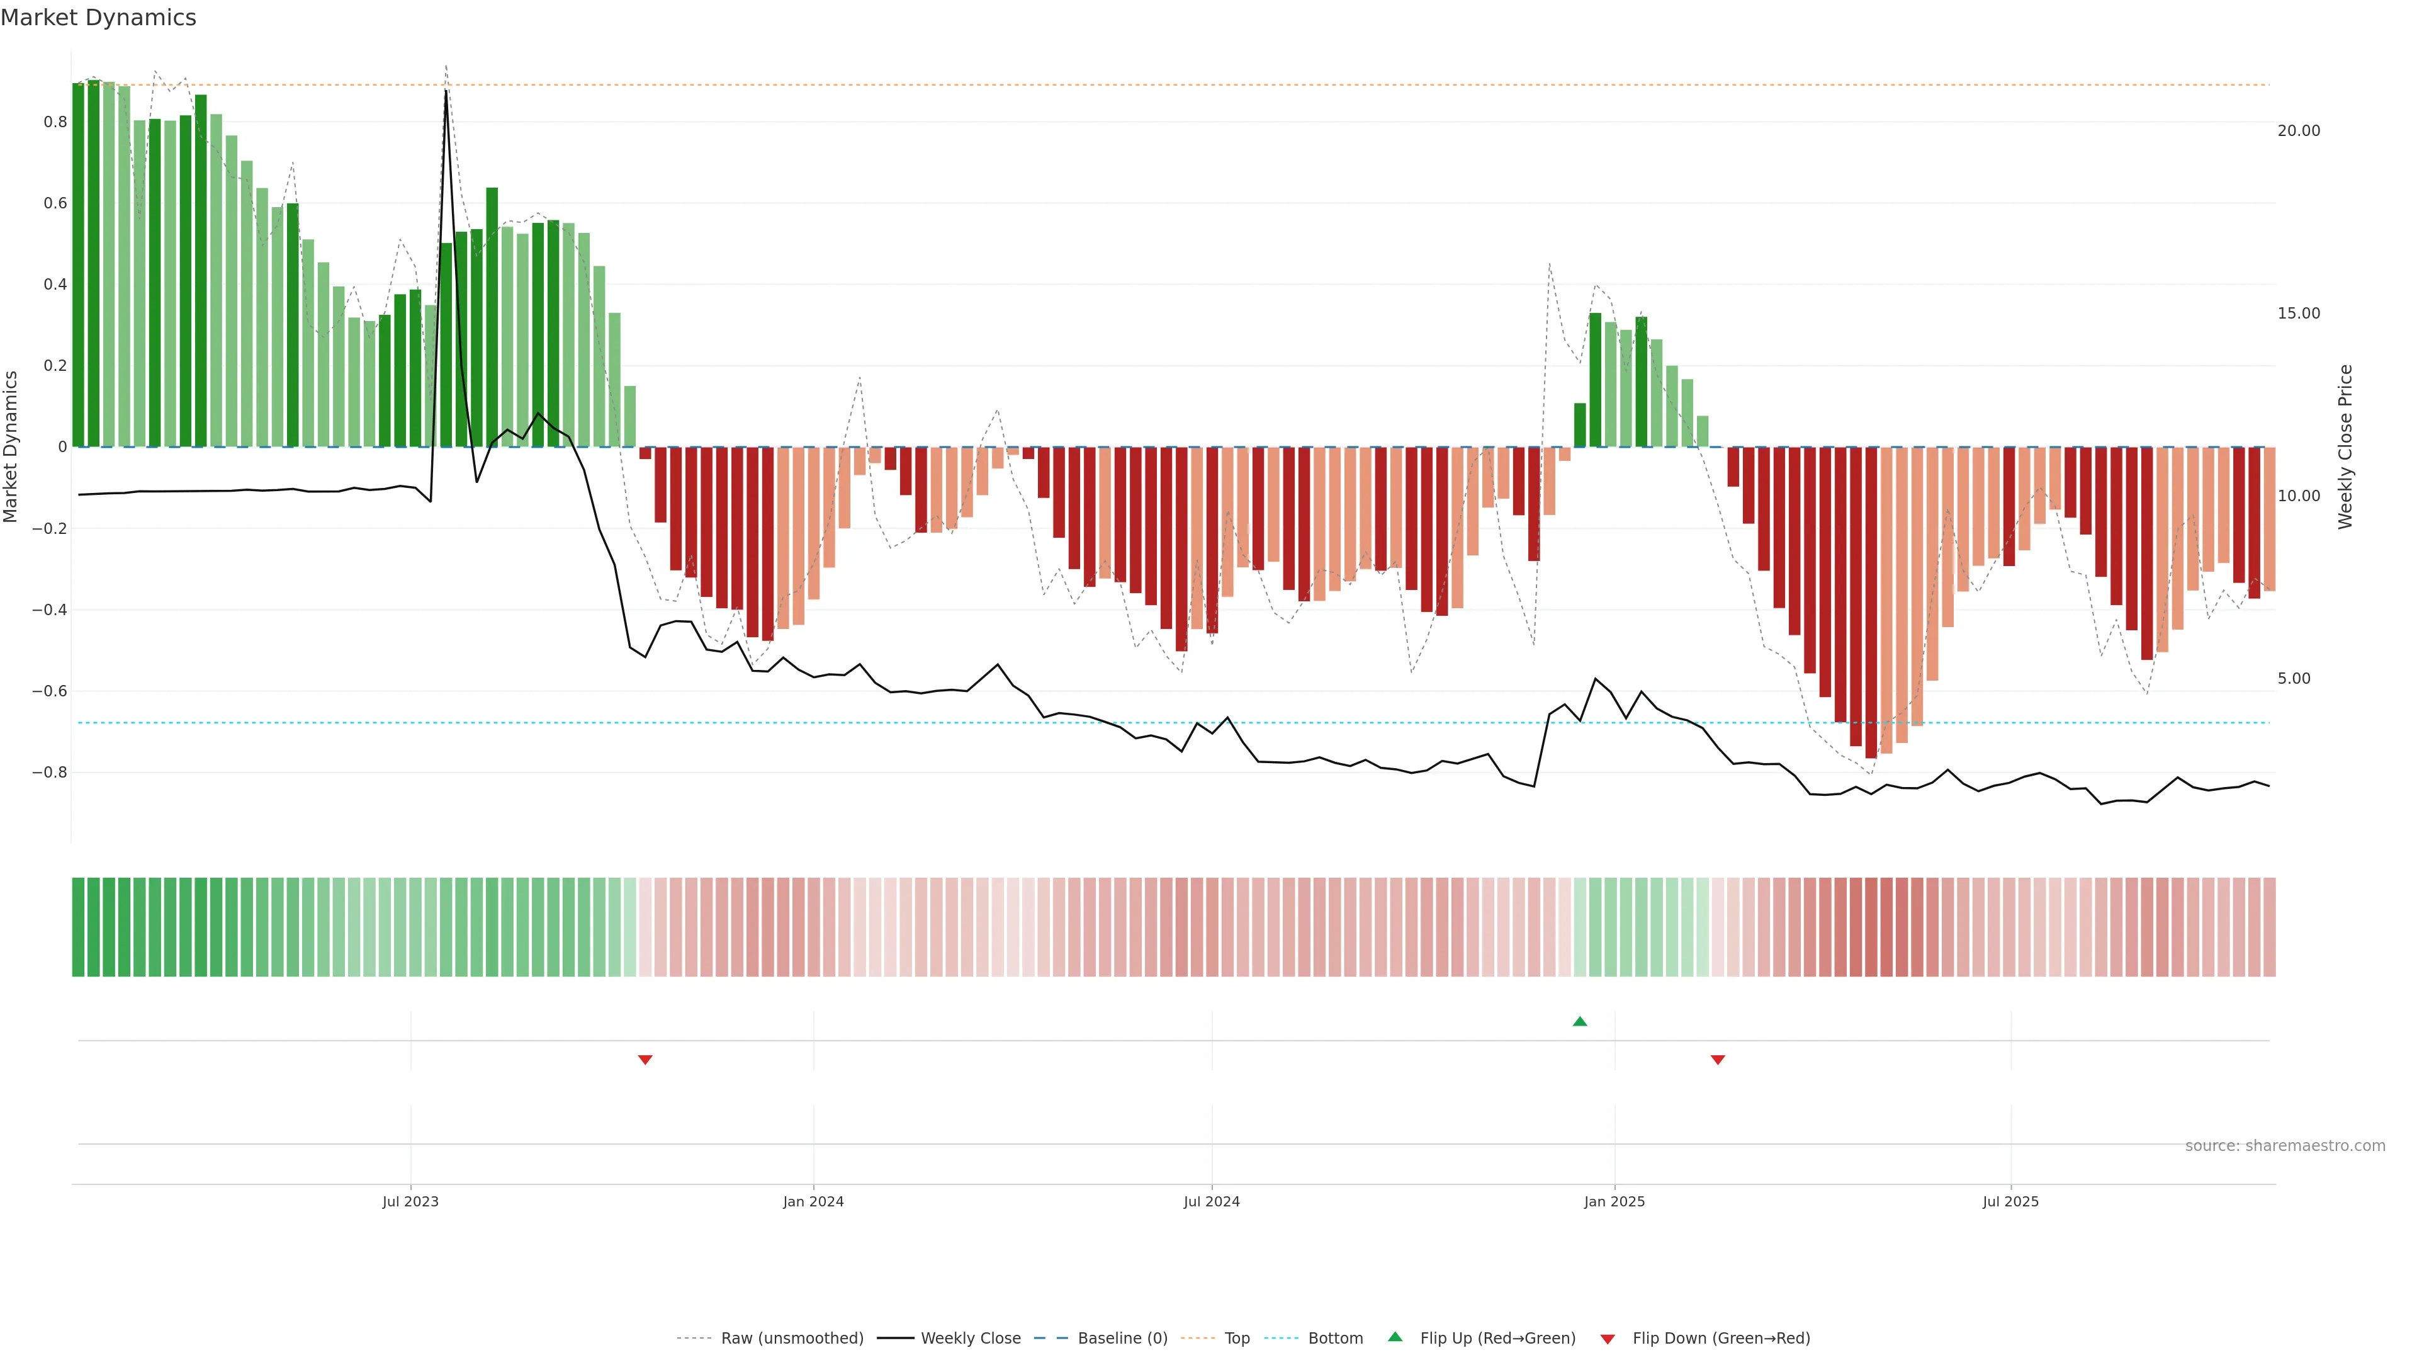Screen dimensions: 2417x1360
Task: Click the green Flip Up triangle marker
Action: pos(1580,1021)
